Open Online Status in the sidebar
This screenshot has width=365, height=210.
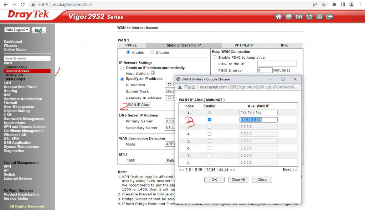(15, 49)
